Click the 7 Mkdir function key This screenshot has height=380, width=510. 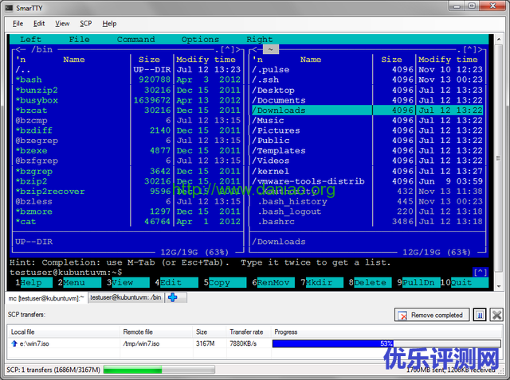pos(322,283)
